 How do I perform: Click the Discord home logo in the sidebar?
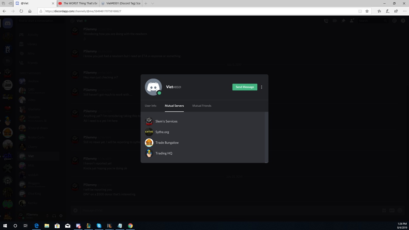pyautogui.click(x=7, y=23)
